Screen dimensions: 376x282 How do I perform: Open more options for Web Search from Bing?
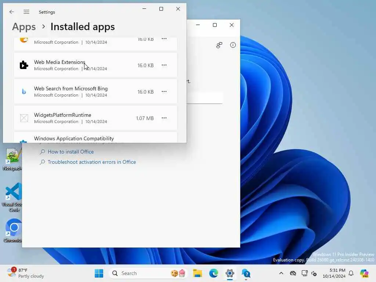164,91
